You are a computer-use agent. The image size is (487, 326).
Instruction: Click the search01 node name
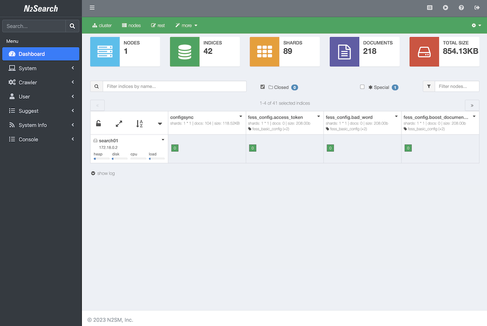[109, 141]
